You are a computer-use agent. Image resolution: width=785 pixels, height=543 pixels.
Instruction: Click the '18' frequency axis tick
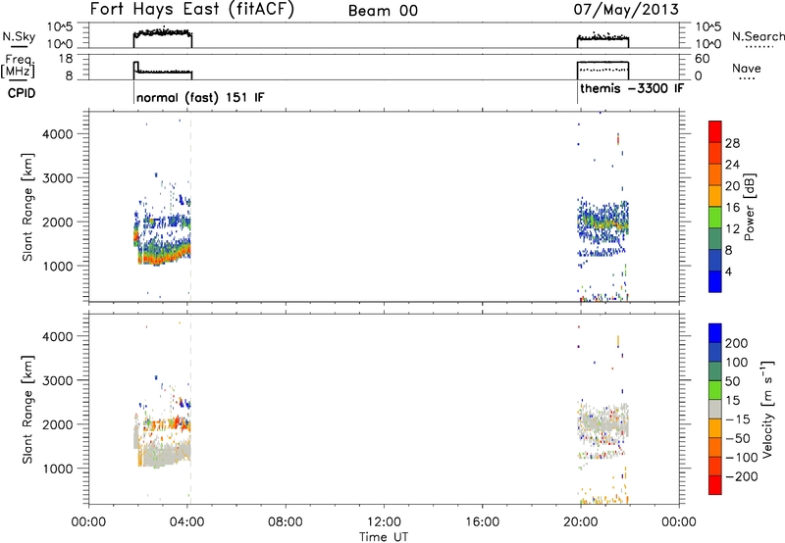coord(65,59)
